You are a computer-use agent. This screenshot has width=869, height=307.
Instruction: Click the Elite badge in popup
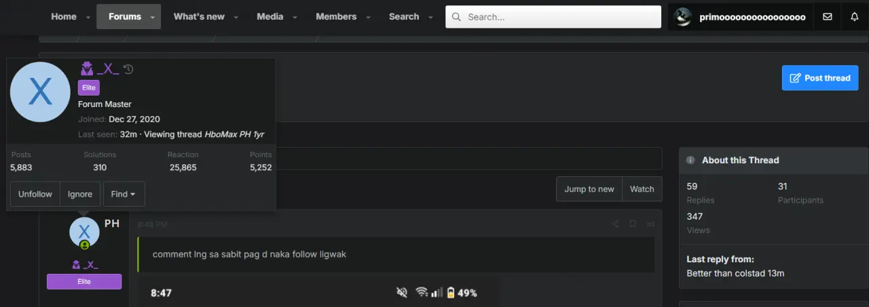point(89,87)
